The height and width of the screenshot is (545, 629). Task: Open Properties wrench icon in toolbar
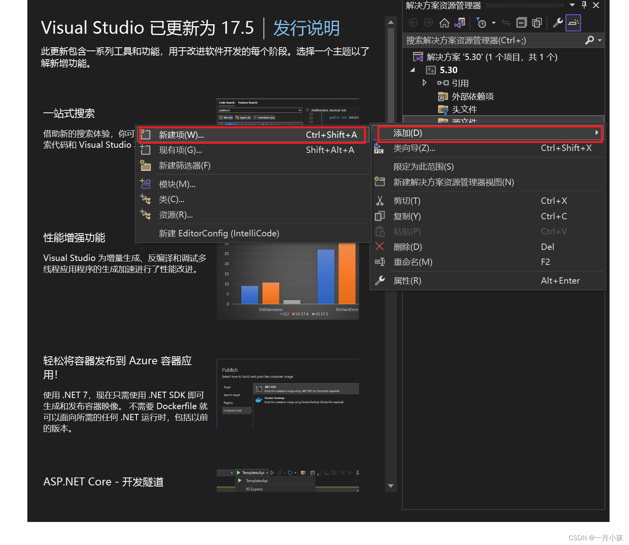(x=558, y=23)
